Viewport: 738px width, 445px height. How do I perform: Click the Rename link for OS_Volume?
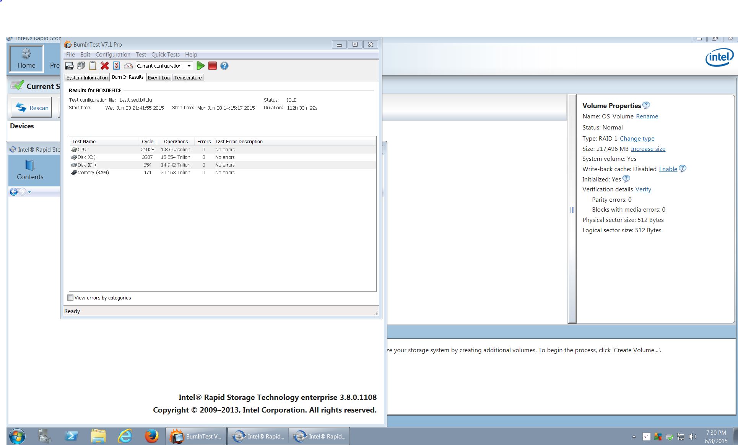point(647,117)
